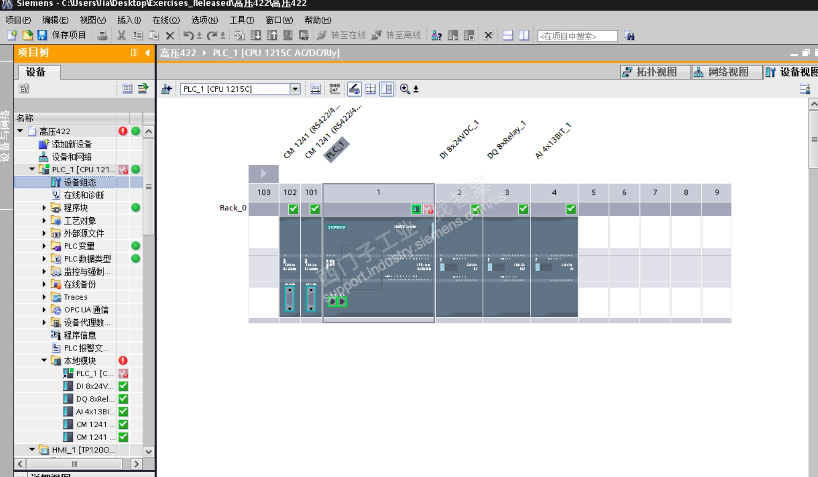Select 设备和网络 in project tree
This screenshot has width=818, height=477.
click(71, 157)
